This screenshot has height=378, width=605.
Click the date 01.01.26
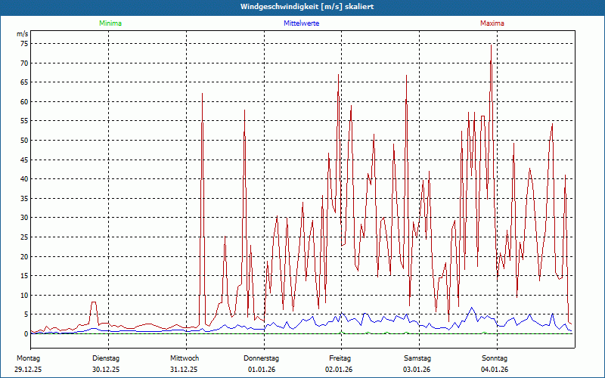click(262, 370)
